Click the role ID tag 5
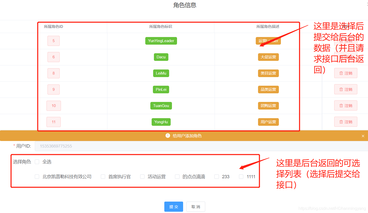The image size is (368, 213). pyautogui.click(x=54, y=41)
